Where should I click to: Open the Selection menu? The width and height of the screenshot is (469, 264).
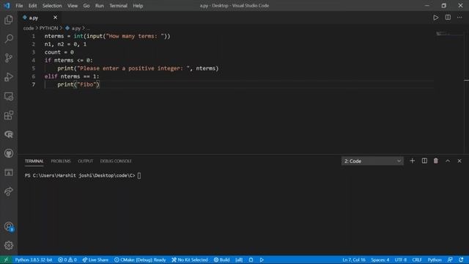pyautogui.click(x=52, y=6)
